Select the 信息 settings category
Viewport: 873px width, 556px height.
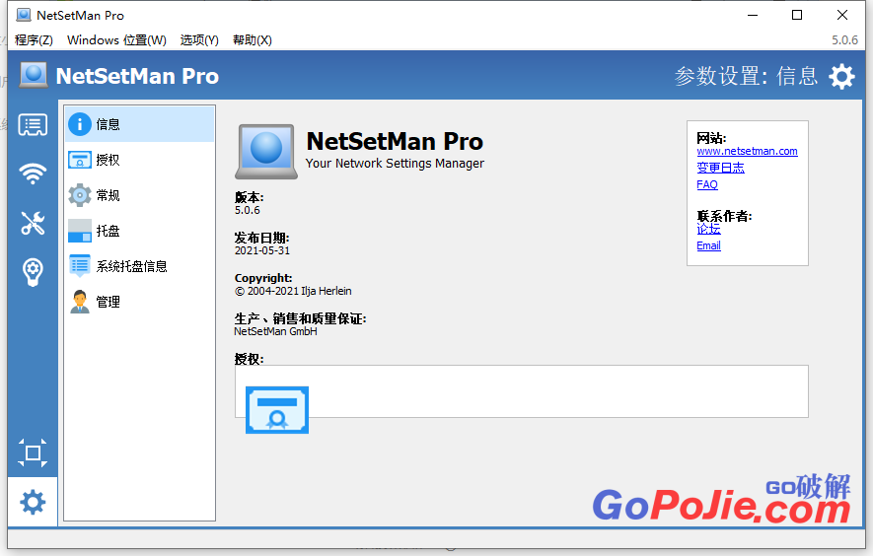pyautogui.click(x=139, y=124)
